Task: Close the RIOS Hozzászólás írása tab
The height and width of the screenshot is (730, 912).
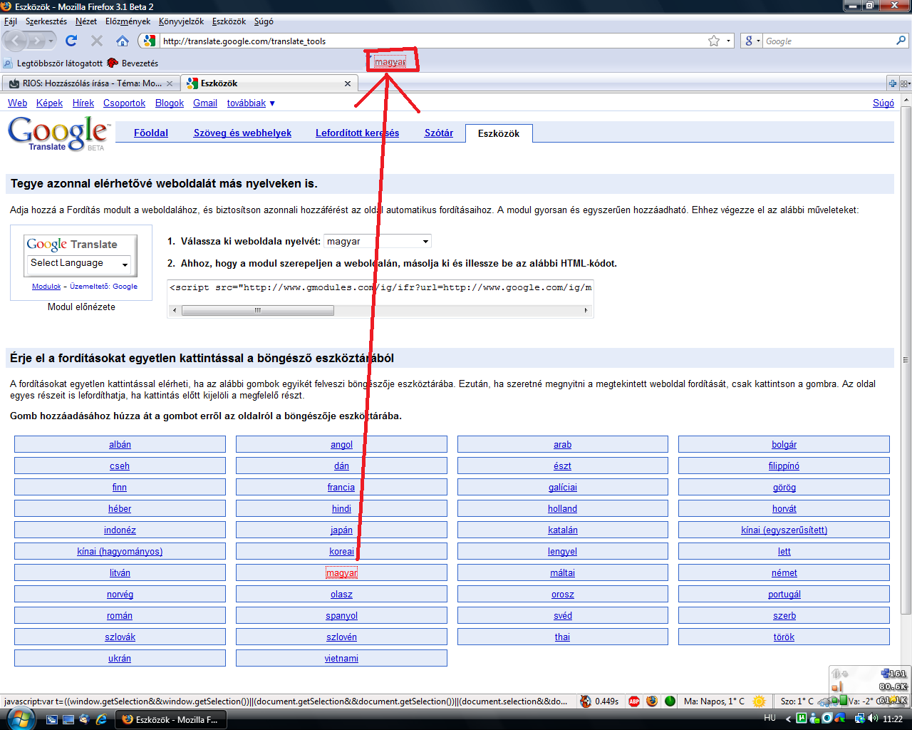Action: pos(170,83)
